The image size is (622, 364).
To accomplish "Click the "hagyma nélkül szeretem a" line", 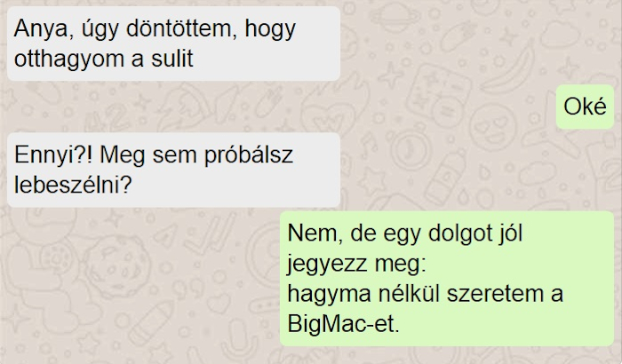I will tap(425, 294).
